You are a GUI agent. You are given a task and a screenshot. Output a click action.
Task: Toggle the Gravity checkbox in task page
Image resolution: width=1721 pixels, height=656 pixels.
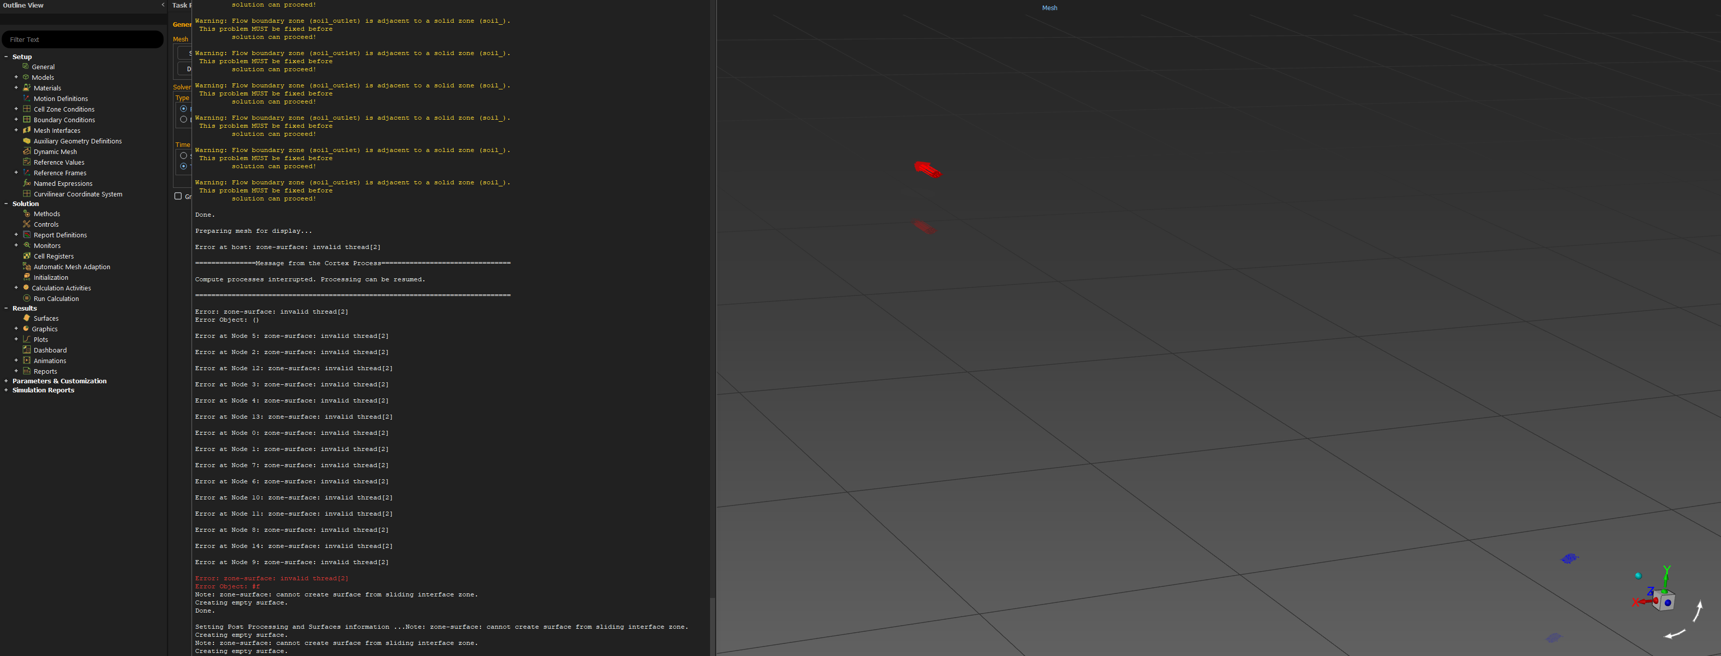click(x=178, y=196)
